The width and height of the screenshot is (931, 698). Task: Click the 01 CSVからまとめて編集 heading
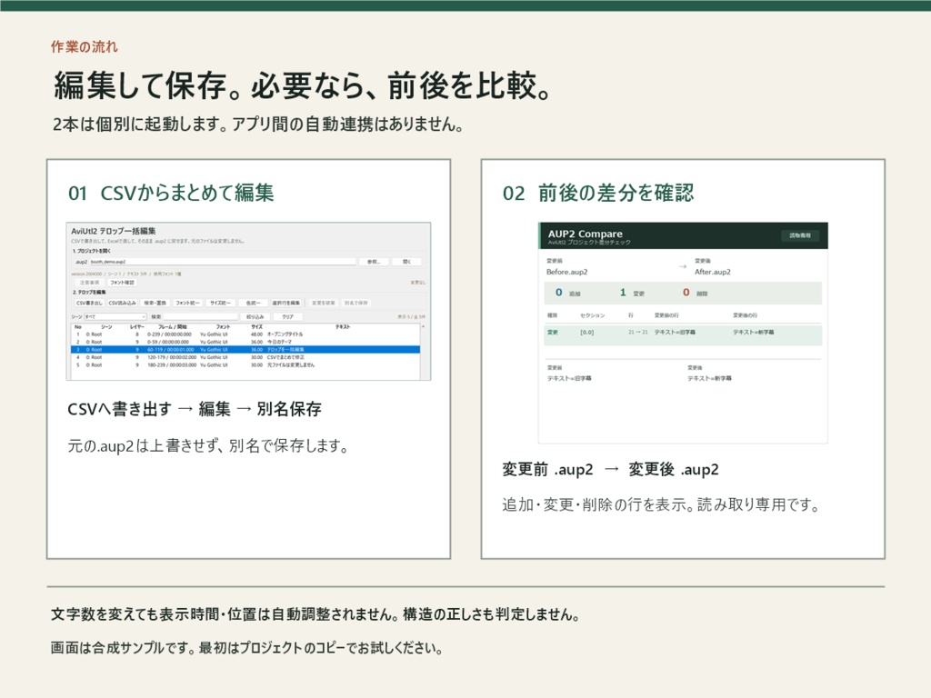(x=171, y=193)
